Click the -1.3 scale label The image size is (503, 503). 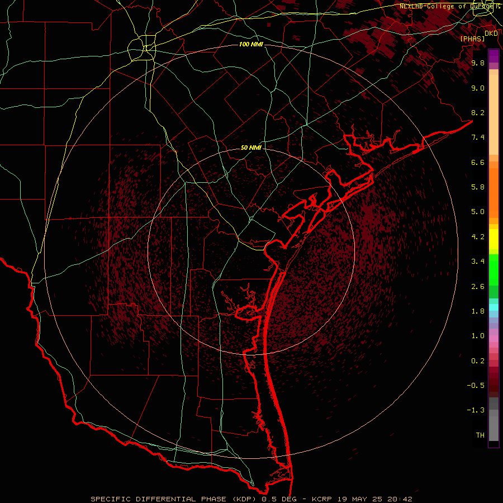pos(476,410)
